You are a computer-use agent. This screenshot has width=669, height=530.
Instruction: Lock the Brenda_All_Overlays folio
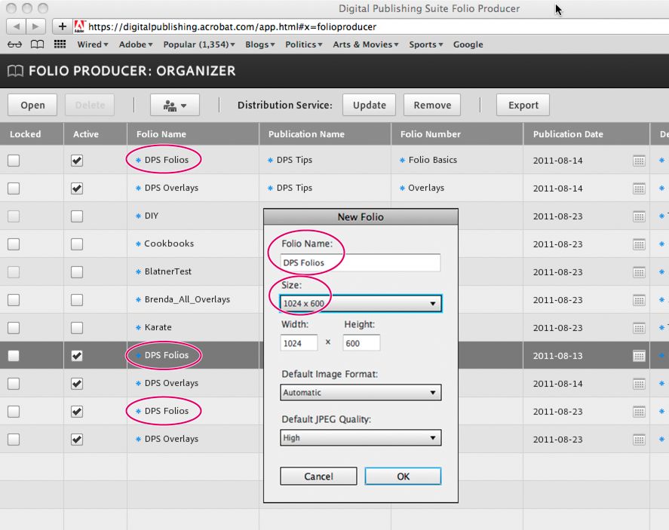pyautogui.click(x=14, y=300)
